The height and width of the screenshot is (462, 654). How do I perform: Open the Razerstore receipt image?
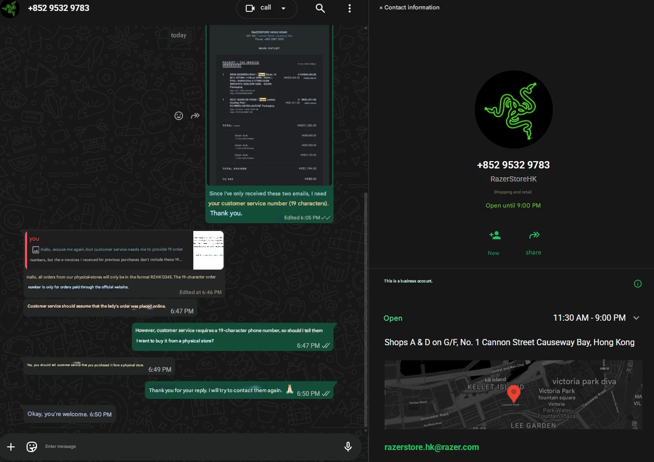[269, 104]
